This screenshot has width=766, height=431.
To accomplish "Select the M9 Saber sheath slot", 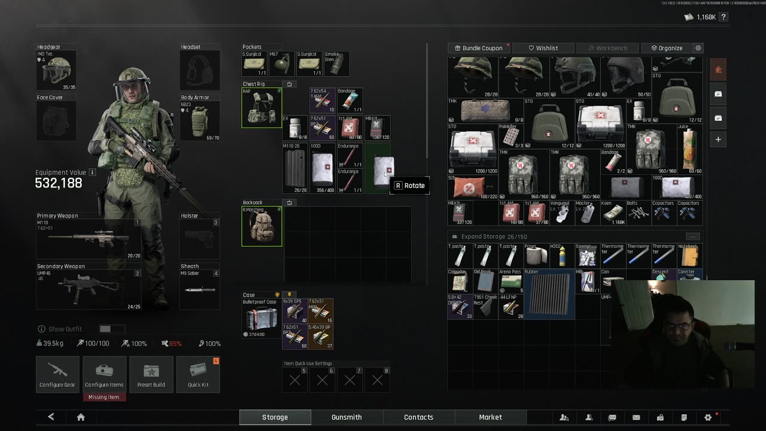I will [x=200, y=290].
